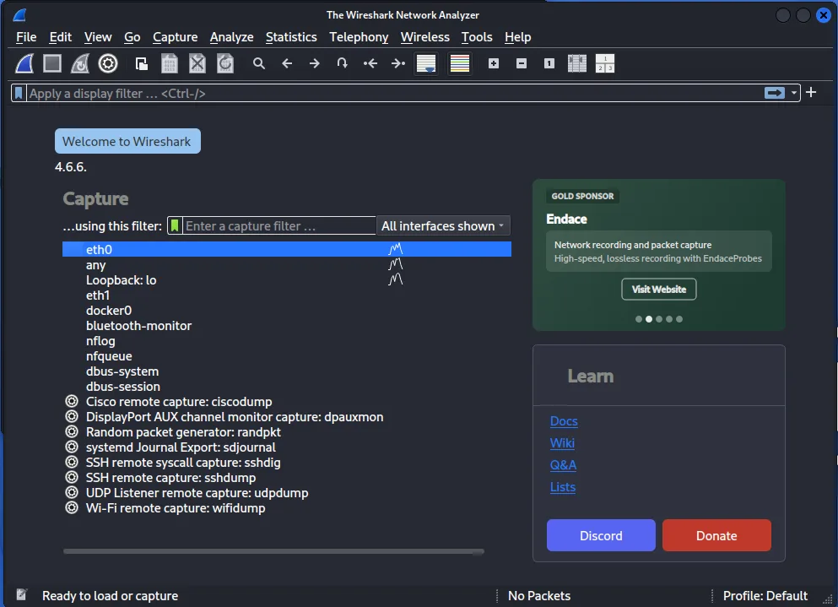Viewport: 838px width, 607px height.
Task: Open the Wireless menu
Action: (x=424, y=37)
